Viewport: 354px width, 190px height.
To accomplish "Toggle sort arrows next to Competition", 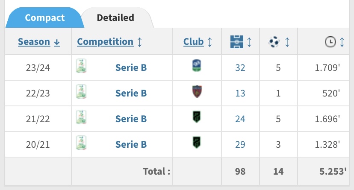I will coord(139,42).
